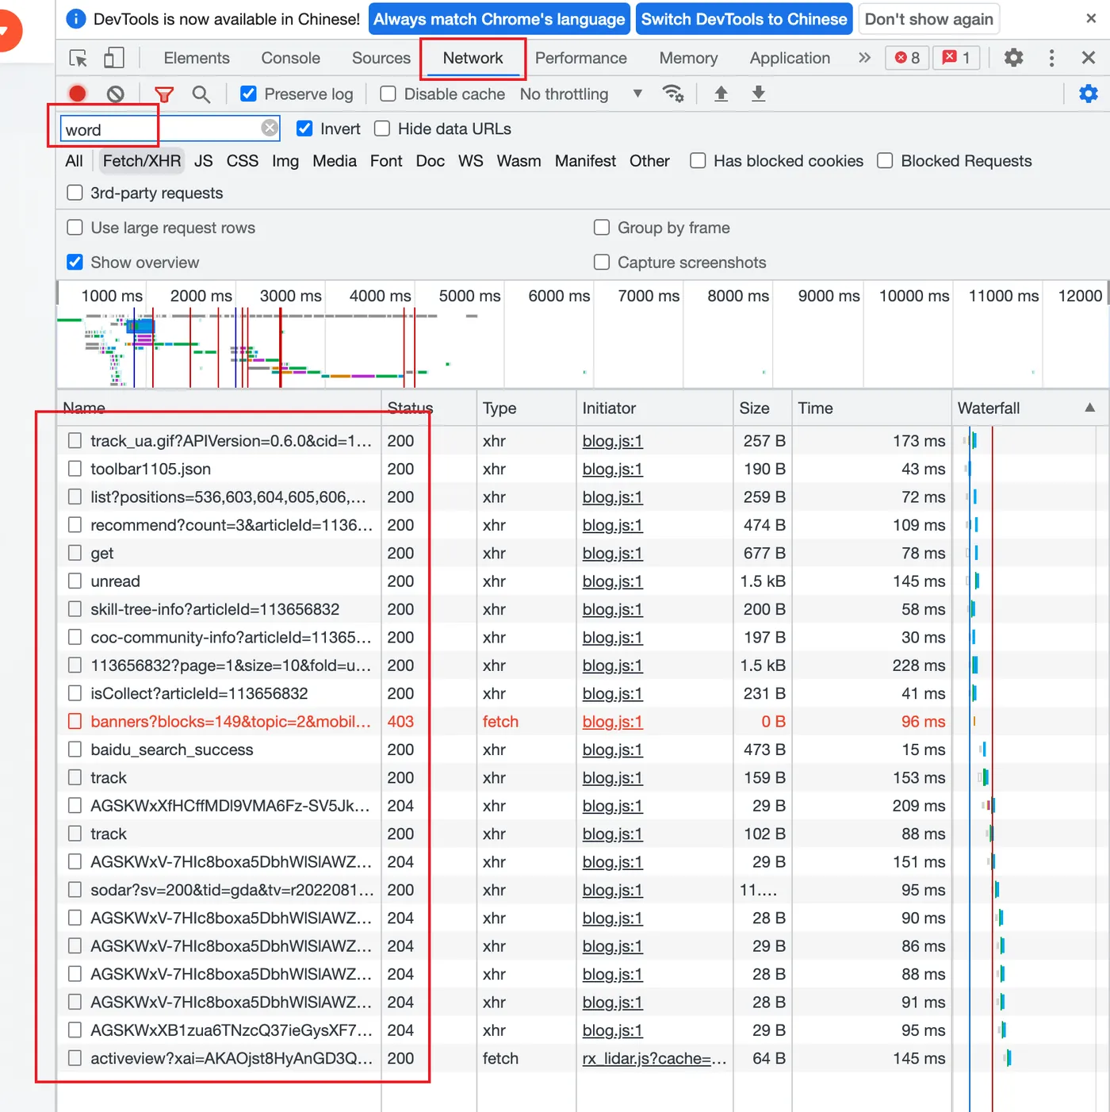Screen dimensions: 1110x1112
Task: Open rx_lidar.js initiator link
Action: (x=654, y=1058)
